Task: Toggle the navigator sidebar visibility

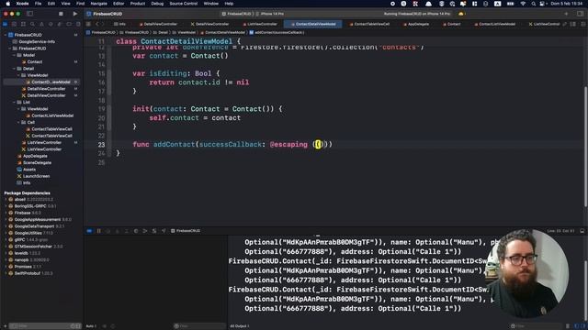Action: [x=29, y=14]
